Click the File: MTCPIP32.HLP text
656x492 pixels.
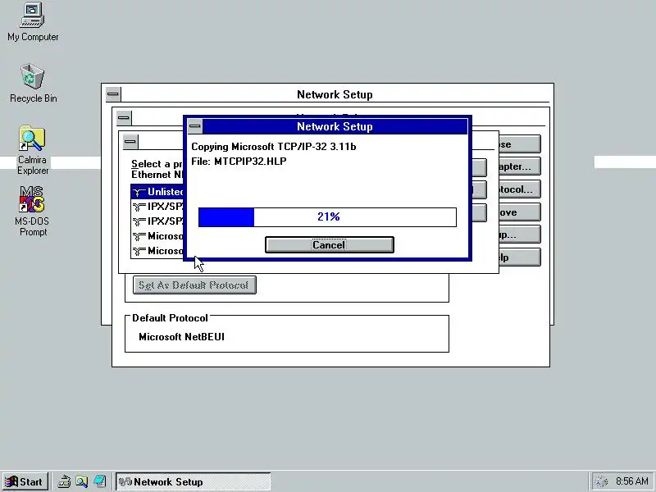[x=239, y=162]
